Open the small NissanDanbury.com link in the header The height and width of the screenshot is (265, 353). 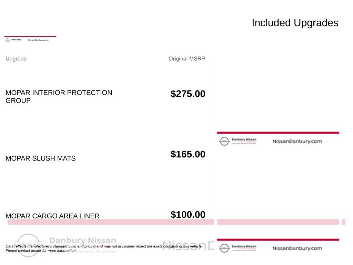click(39, 40)
